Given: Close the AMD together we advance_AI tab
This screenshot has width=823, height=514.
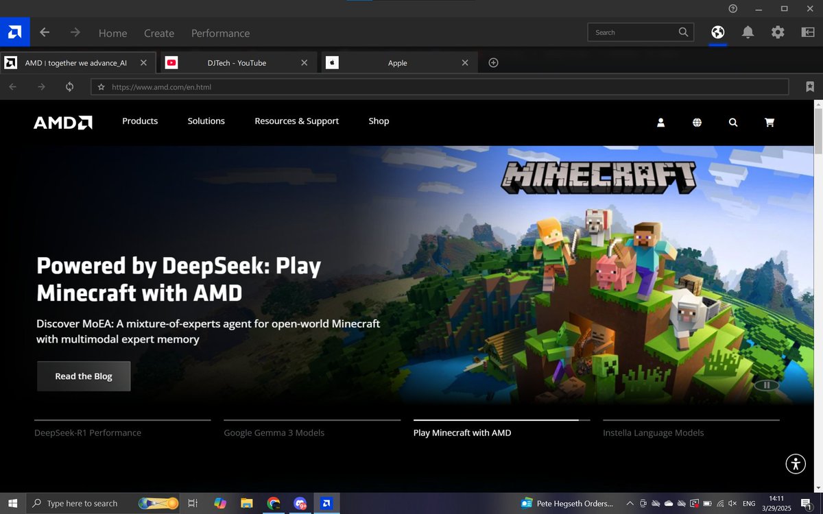Looking at the screenshot, I should pos(143,62).
